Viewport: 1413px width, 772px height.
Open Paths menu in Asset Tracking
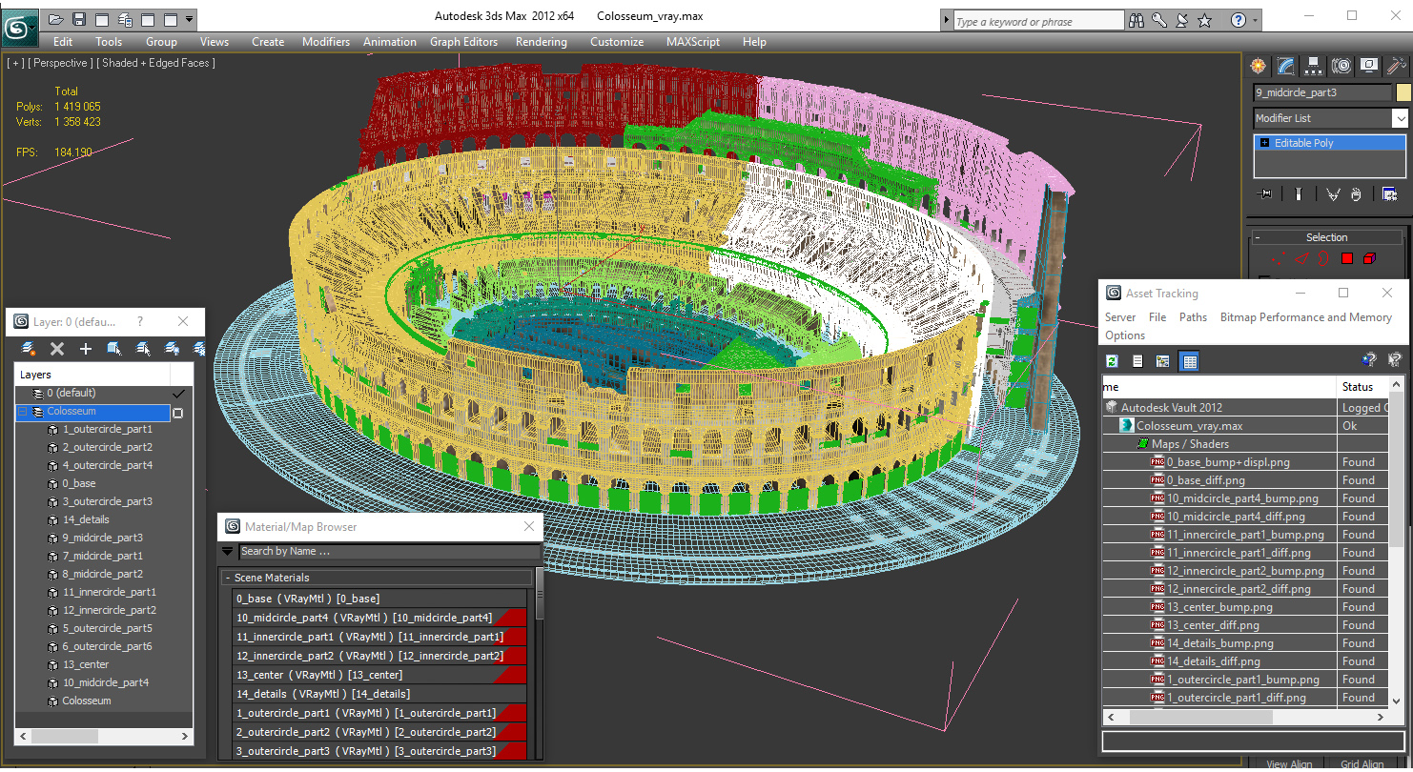click(1193, 317)
